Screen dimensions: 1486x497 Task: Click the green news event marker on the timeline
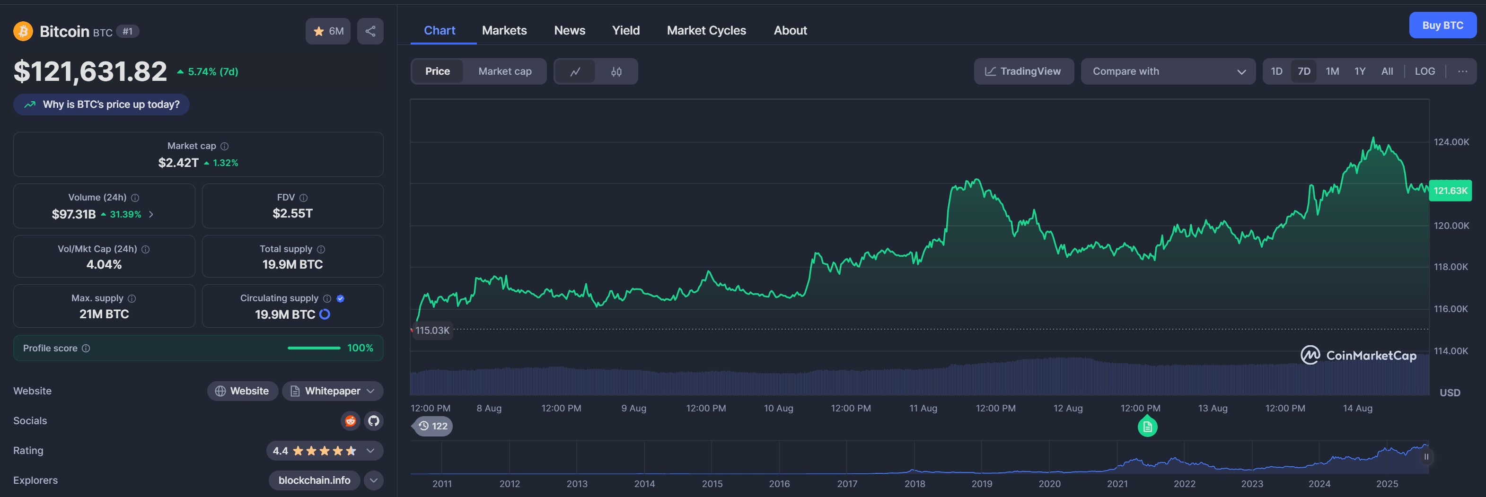(1147, 427)
